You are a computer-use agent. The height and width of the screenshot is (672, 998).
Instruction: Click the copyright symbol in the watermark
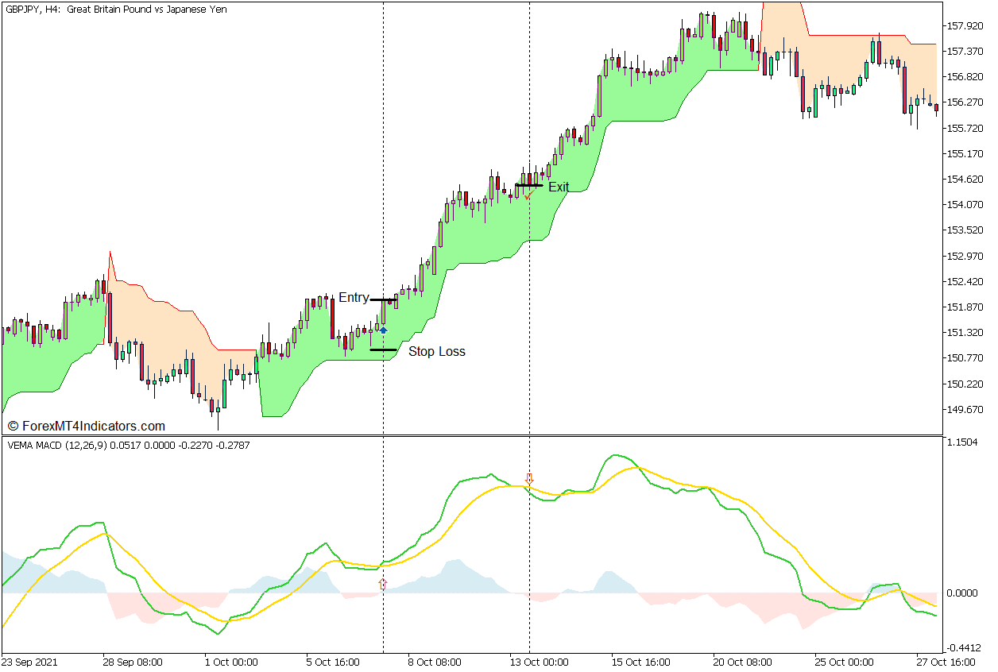12,426
